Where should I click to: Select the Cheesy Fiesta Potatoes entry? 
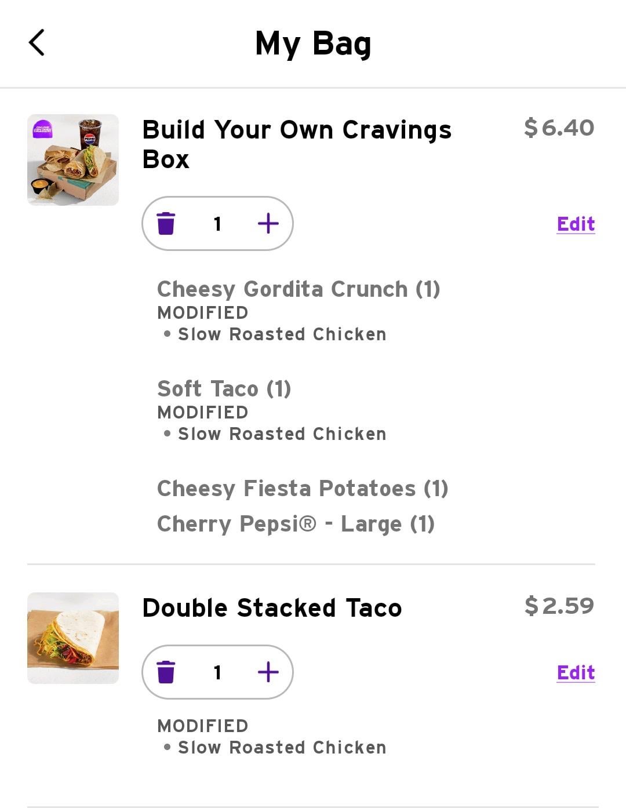(x=303, y=489)
